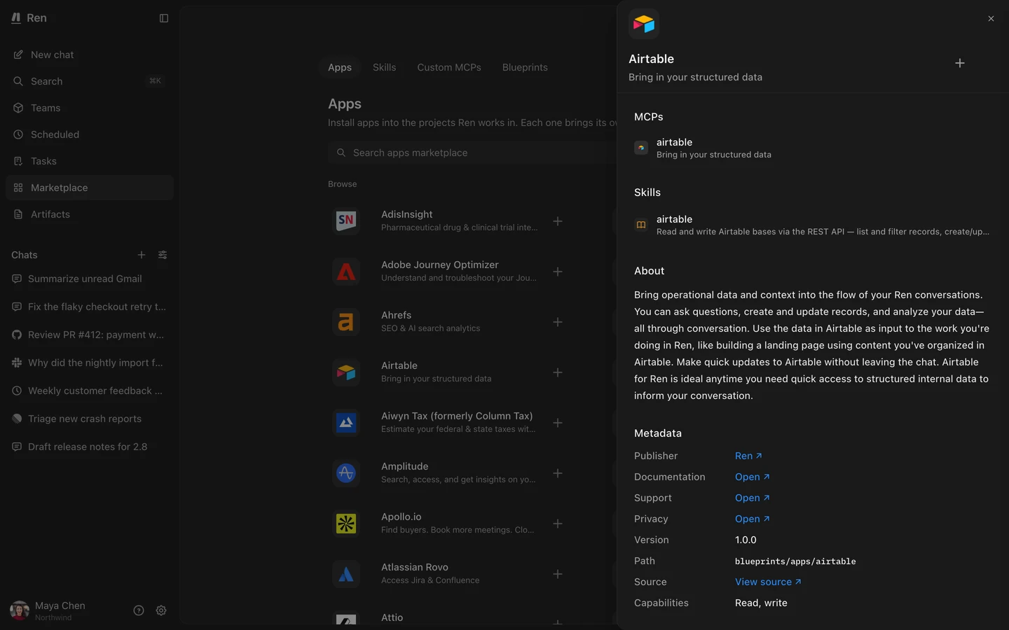
Task: Open New chat in sidebar
Action: coord(90,55)
